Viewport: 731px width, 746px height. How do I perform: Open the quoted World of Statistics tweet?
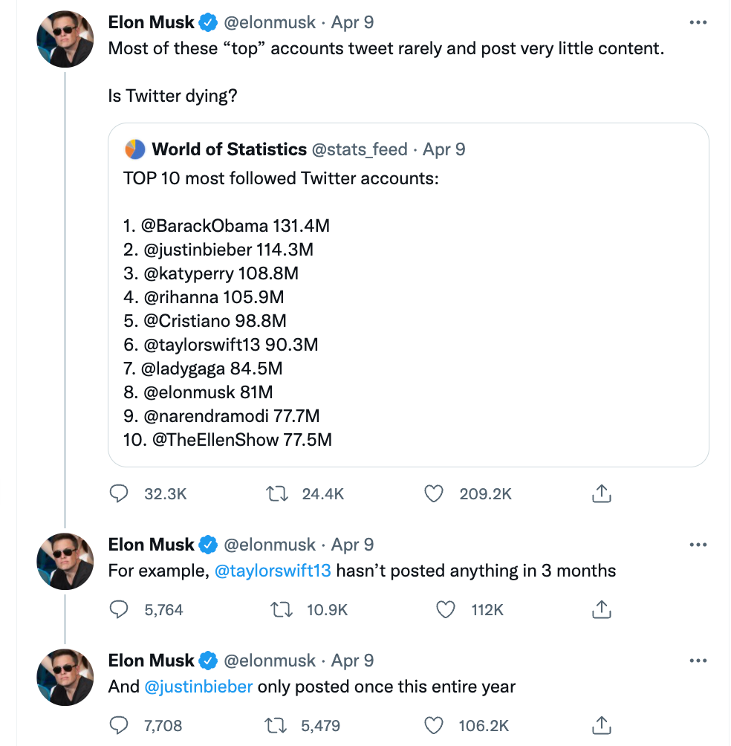coord(408,312)
